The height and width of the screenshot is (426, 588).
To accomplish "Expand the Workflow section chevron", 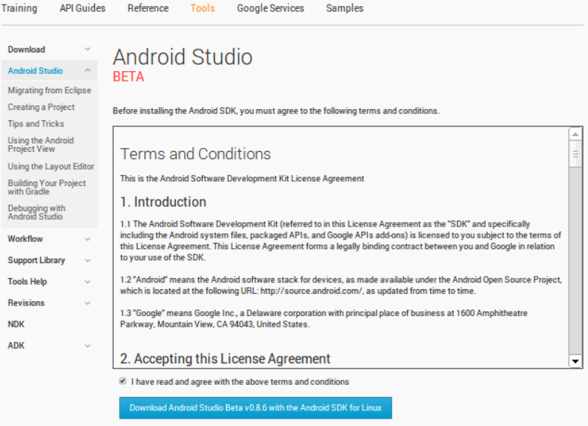I will click(x=88, y=239).
